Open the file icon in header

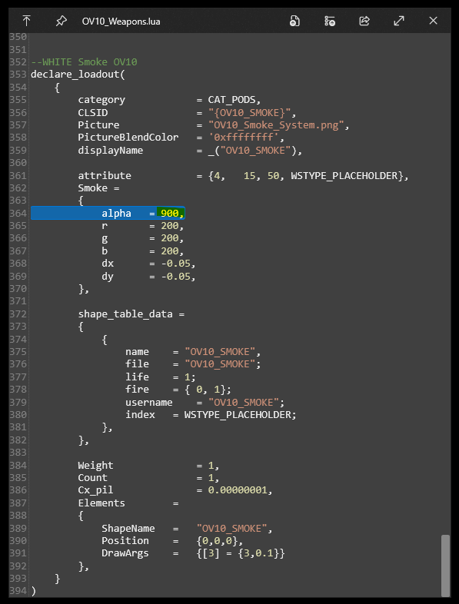click(x=294, y=21)
